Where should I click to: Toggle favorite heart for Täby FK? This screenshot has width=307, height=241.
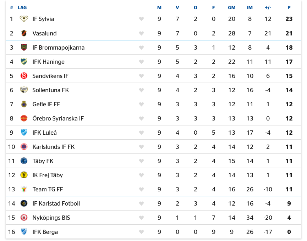141,161
